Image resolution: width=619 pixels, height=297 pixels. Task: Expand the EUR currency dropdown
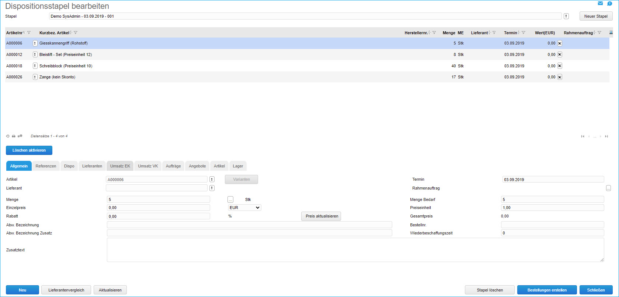coord(244,208)
